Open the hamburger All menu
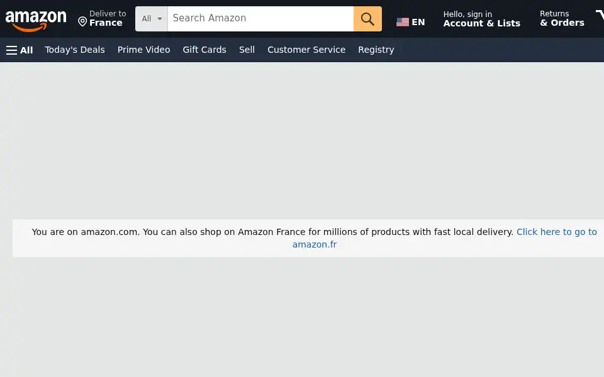Viewport: 604px width, 377px height. [x=20, y=50]
